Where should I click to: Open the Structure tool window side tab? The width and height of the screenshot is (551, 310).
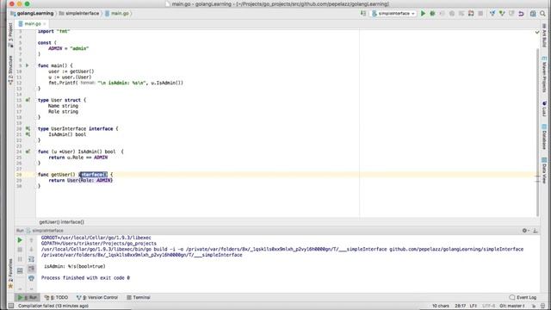coord(10,71)
